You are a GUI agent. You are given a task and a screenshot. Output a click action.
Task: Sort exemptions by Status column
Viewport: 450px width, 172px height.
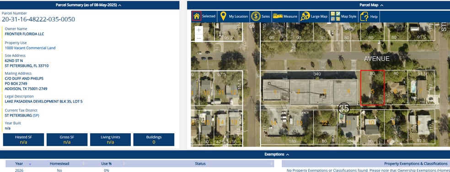coord(200,164)
